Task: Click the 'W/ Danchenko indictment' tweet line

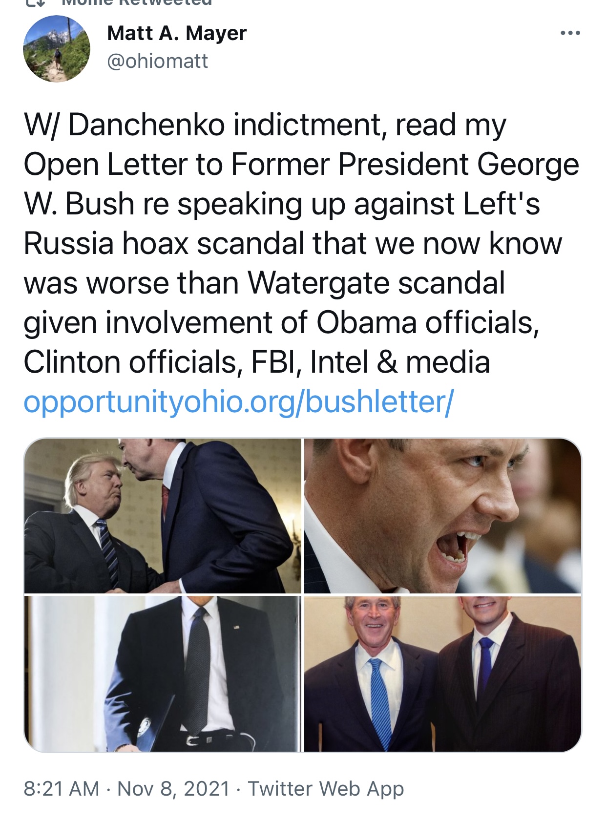Action: 265,125
